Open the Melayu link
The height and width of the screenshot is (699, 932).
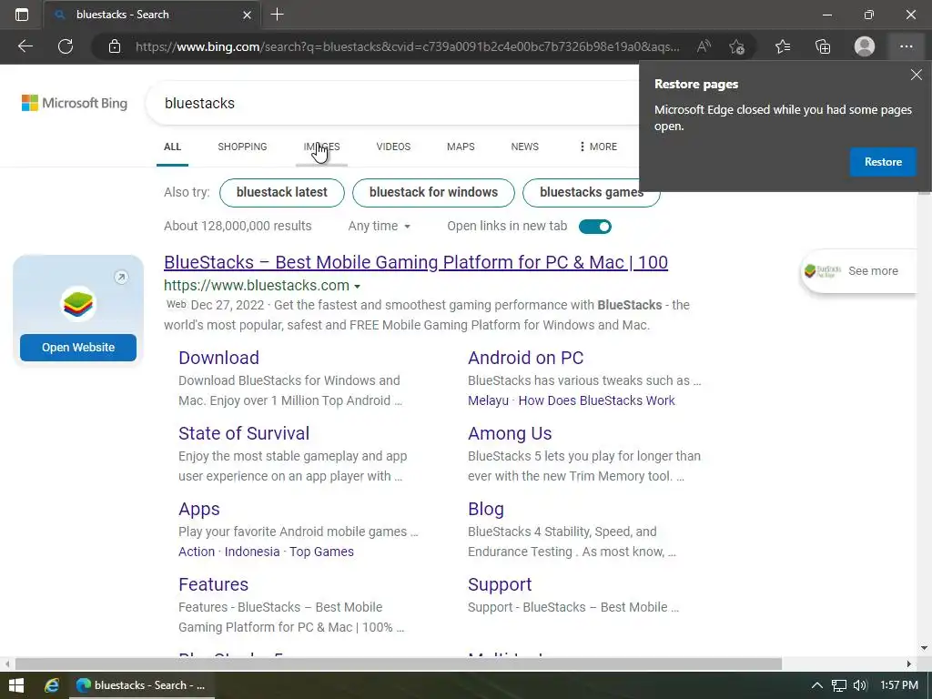(488, 400)
